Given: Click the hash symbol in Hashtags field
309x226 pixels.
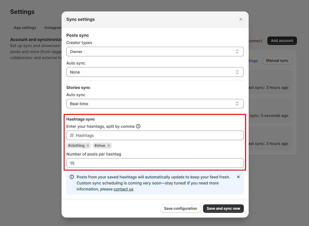Looking at the screenshot, I should click(x=72, y=135).
